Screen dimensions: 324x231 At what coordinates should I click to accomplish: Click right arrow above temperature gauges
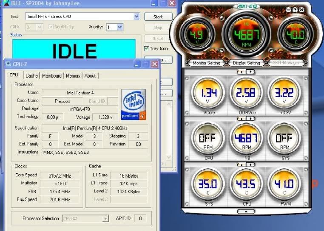250,165
